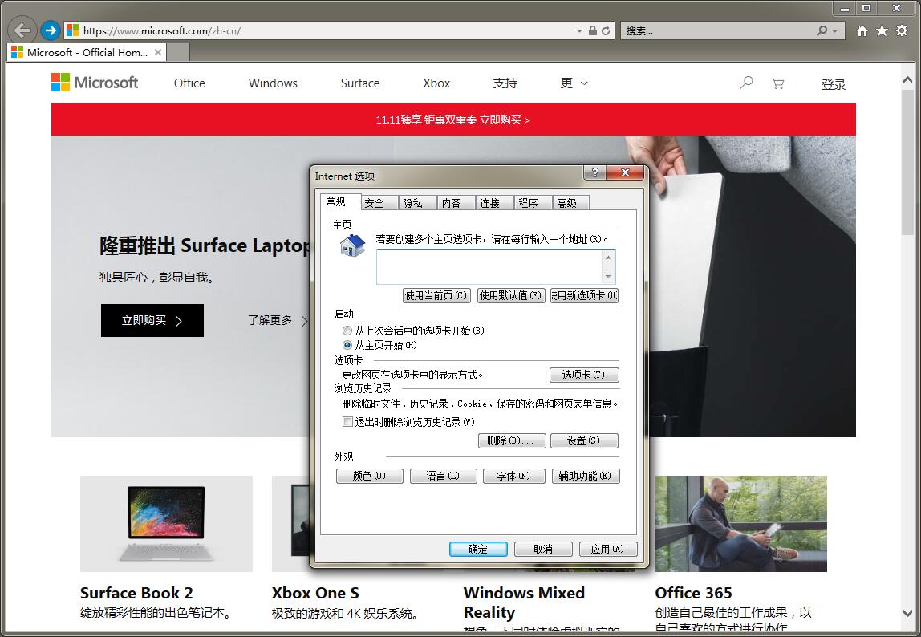Screen dimensions: 921x637
Task: Click the webpage scrollbar down arrow
Action: click(x=907, y=613)
